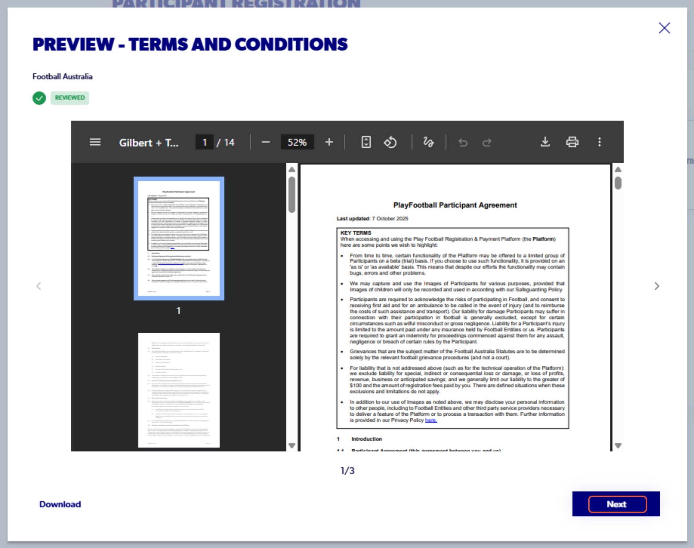
Task: Click the 52% zoom level field
Action: tap(297, 142)
